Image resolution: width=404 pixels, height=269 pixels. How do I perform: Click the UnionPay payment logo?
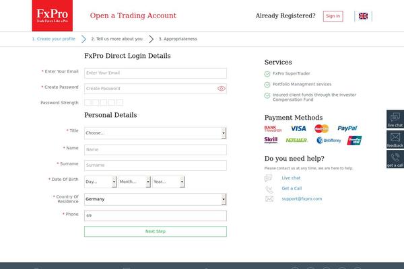[354, 141]
